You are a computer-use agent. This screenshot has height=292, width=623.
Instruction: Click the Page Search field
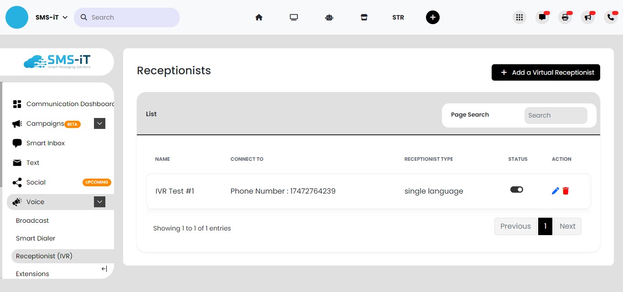pyautogui.click(x=556, y=115)
